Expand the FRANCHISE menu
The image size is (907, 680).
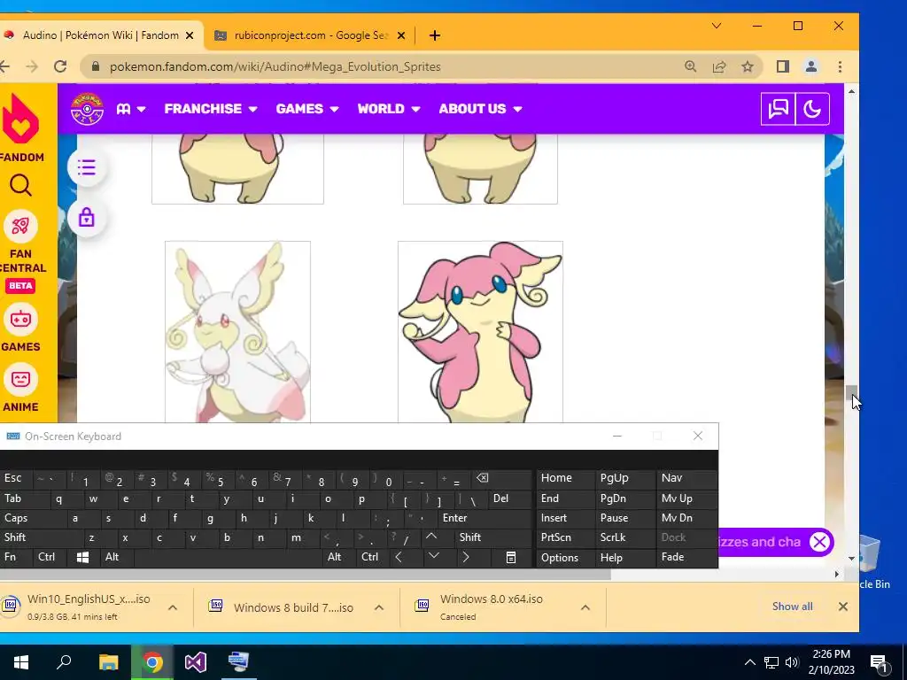(x=211, y=109)
